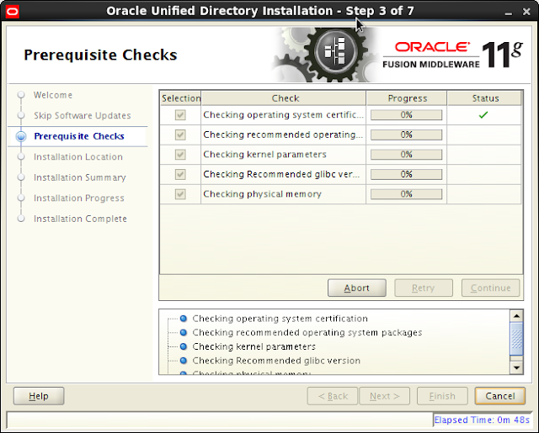Select 'Checking operating system certific...' table cell
539x433 pixels.
point(284,115)
